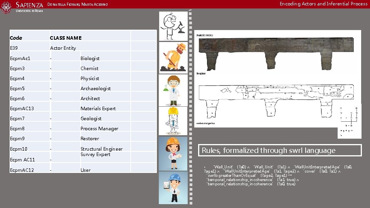Screen dimensions: 370x208
Task: Click the stratigraphic wall line drawing
Action: coord(276,101)
